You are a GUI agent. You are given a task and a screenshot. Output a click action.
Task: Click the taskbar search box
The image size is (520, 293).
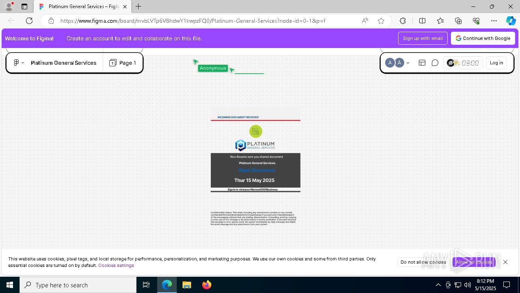click(x=78, y=285)
